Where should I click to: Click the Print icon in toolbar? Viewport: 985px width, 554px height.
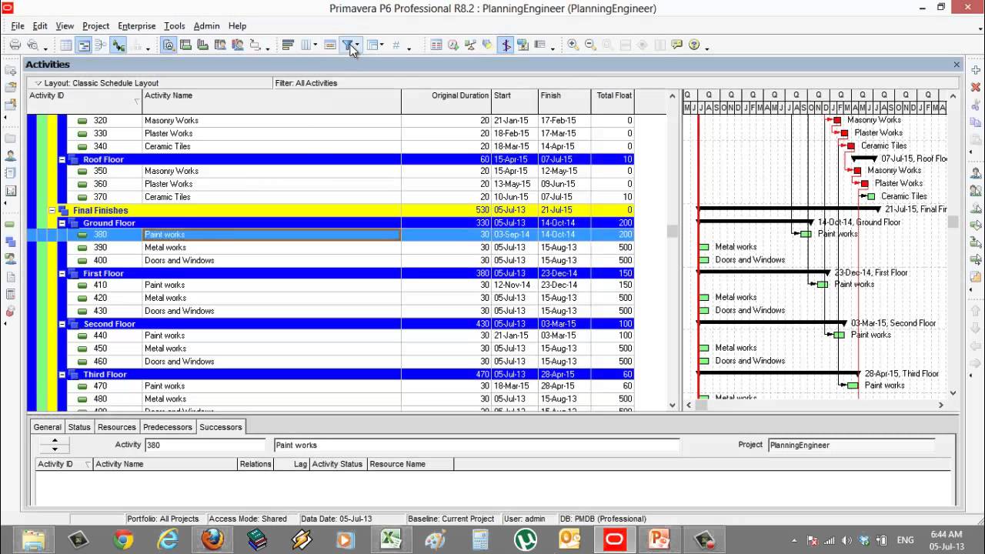[x=15, y=45]
